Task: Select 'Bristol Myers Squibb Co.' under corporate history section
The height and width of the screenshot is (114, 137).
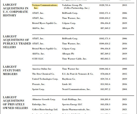Action: pos(45,23)
